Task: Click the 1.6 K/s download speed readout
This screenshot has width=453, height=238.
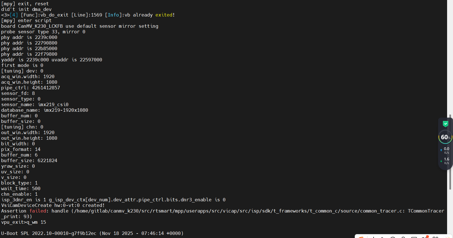Action: 447,161
